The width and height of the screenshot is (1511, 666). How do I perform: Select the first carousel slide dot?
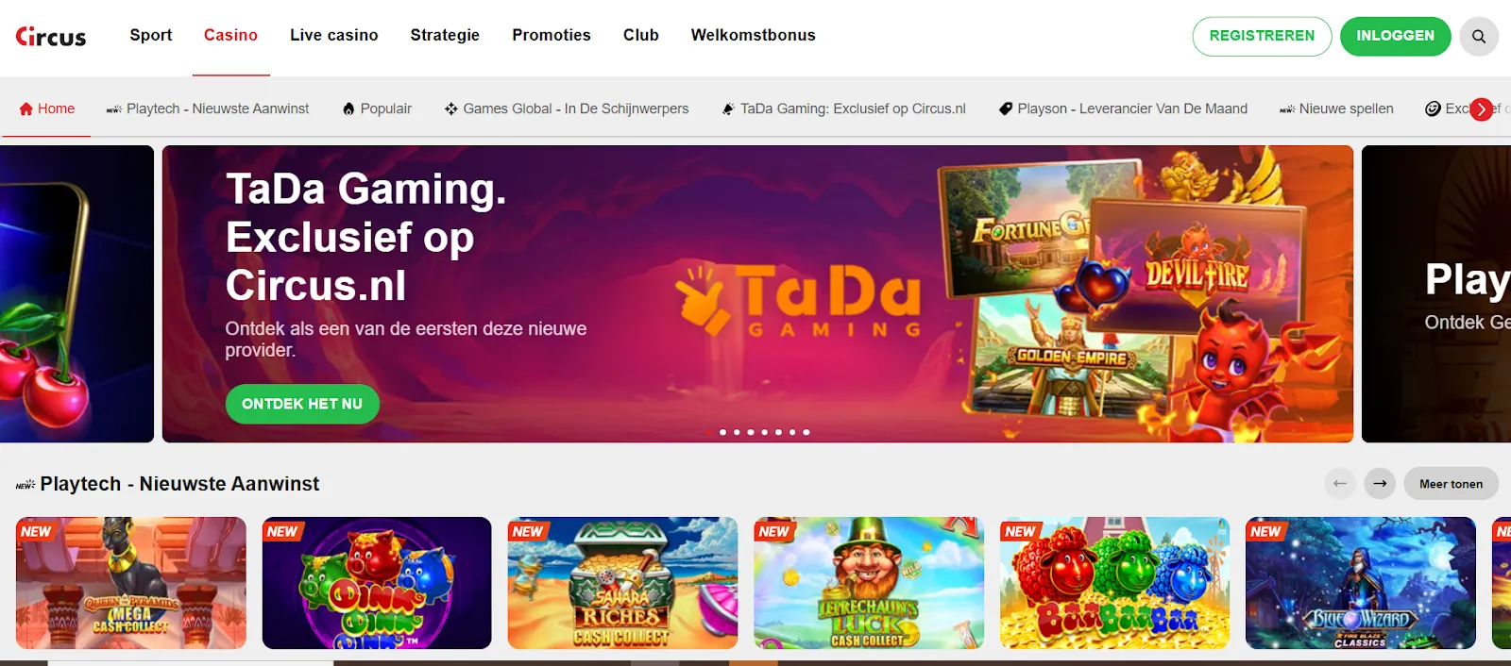[x=709, y=432]
